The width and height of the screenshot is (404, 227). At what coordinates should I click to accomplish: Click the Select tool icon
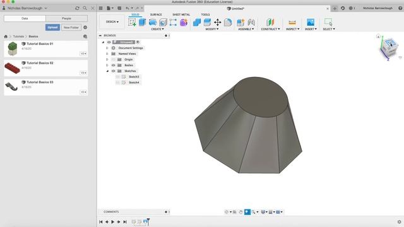(x=328, y=22)
